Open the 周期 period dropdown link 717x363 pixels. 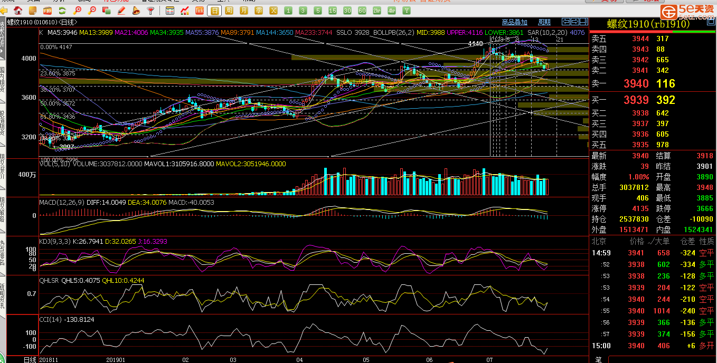point(544,22)
